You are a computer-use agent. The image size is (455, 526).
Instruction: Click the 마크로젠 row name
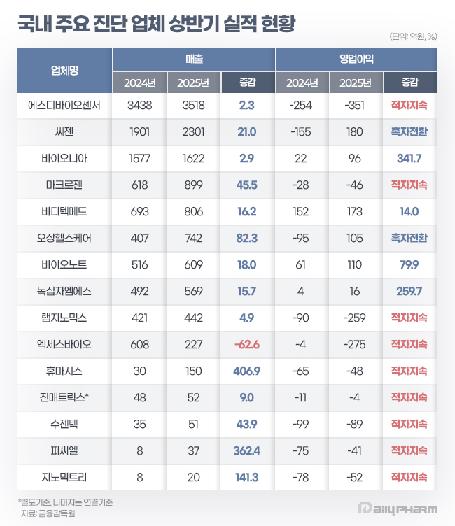point(64,185)
